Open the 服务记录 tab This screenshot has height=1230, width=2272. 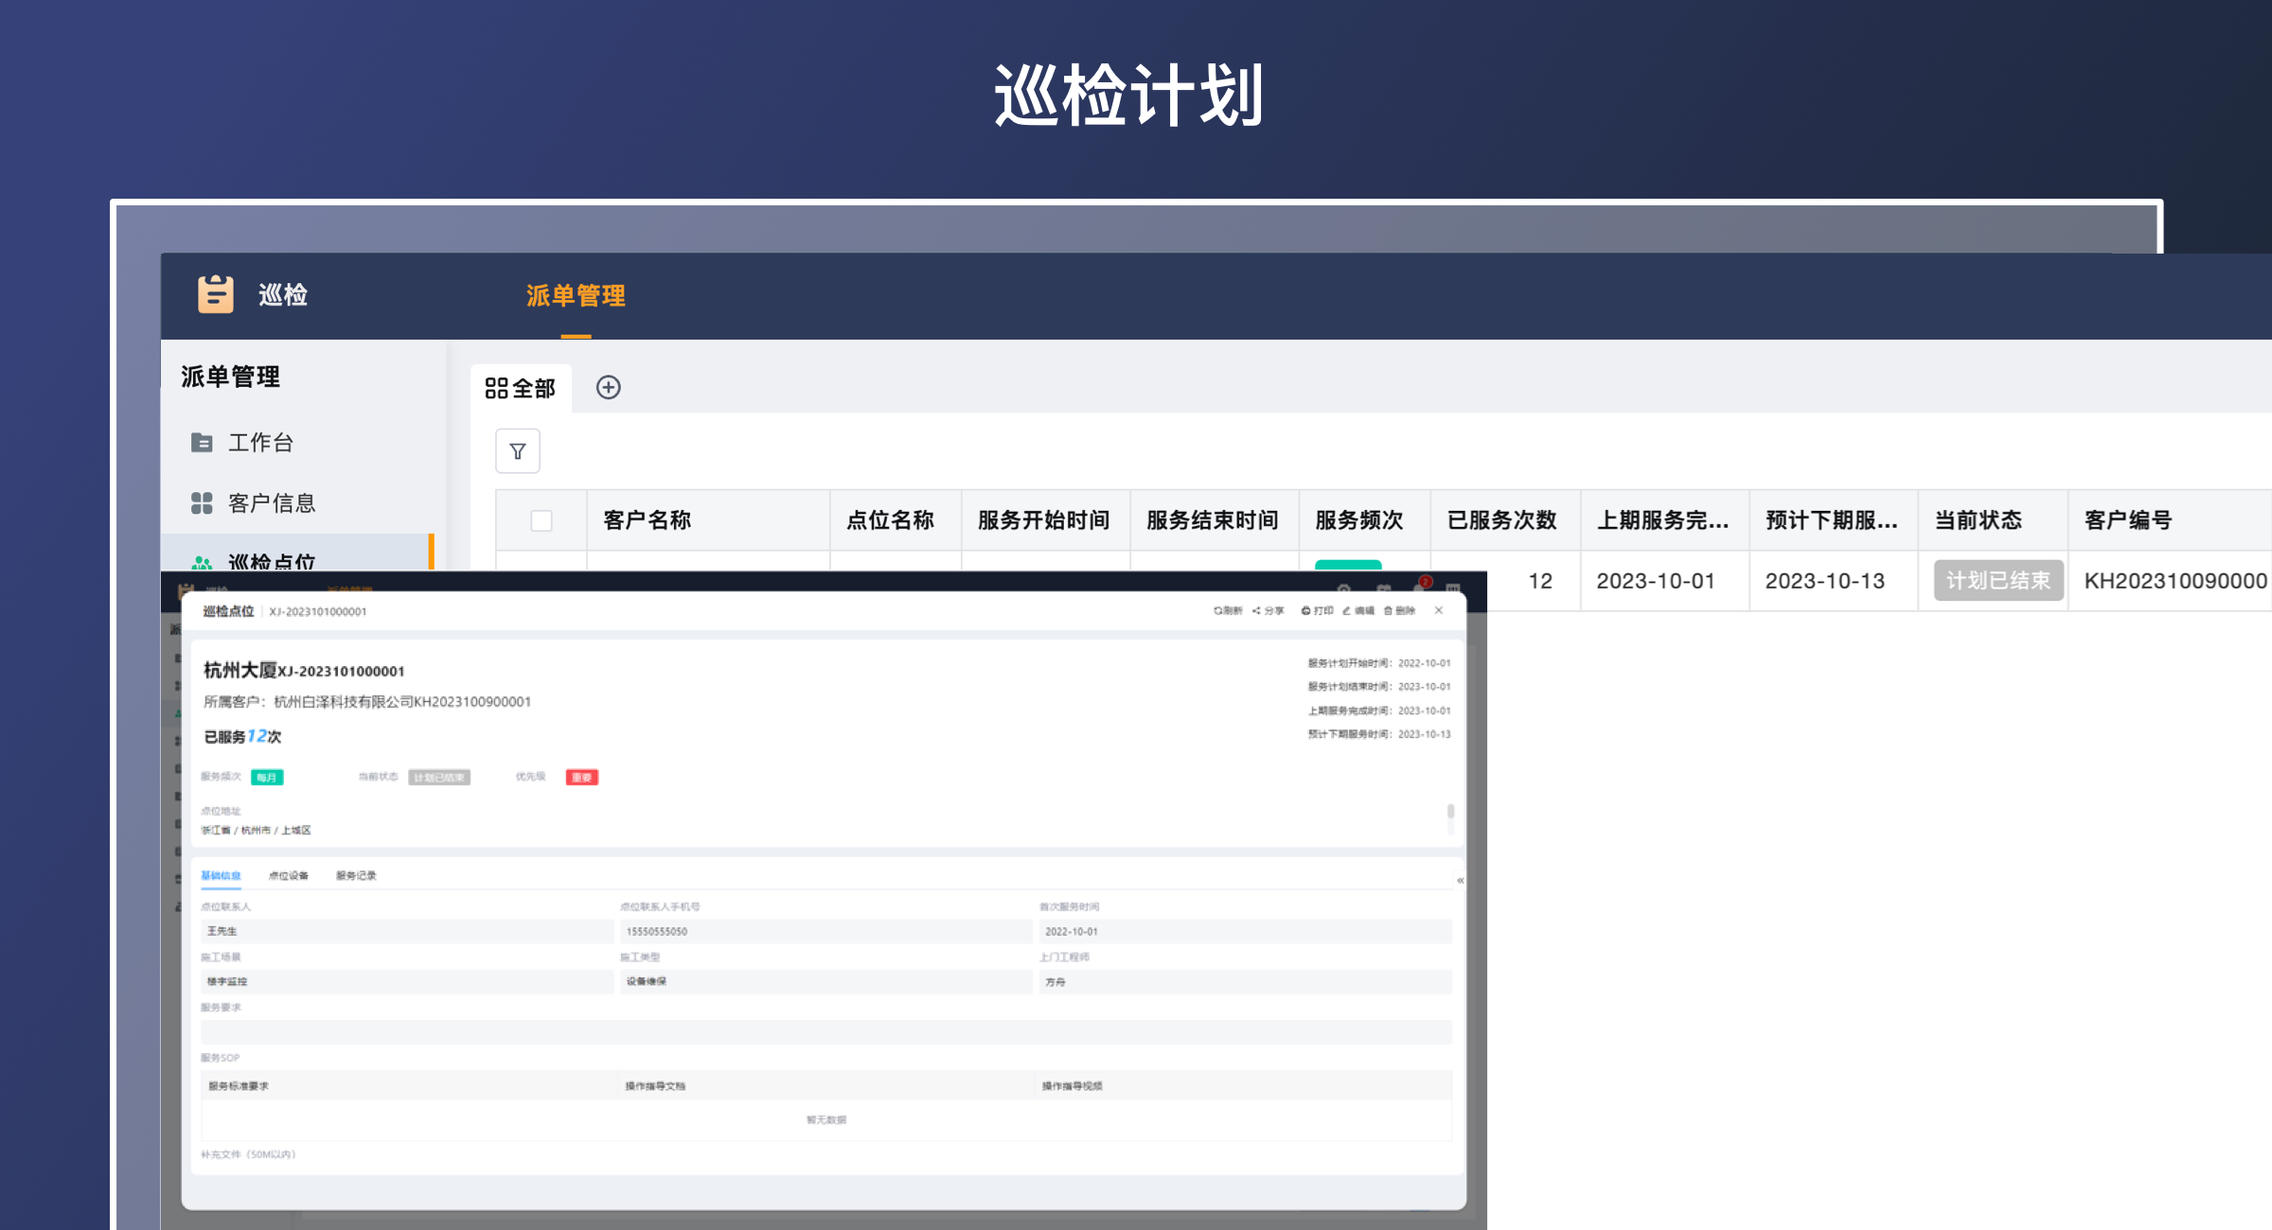[354, 875]
